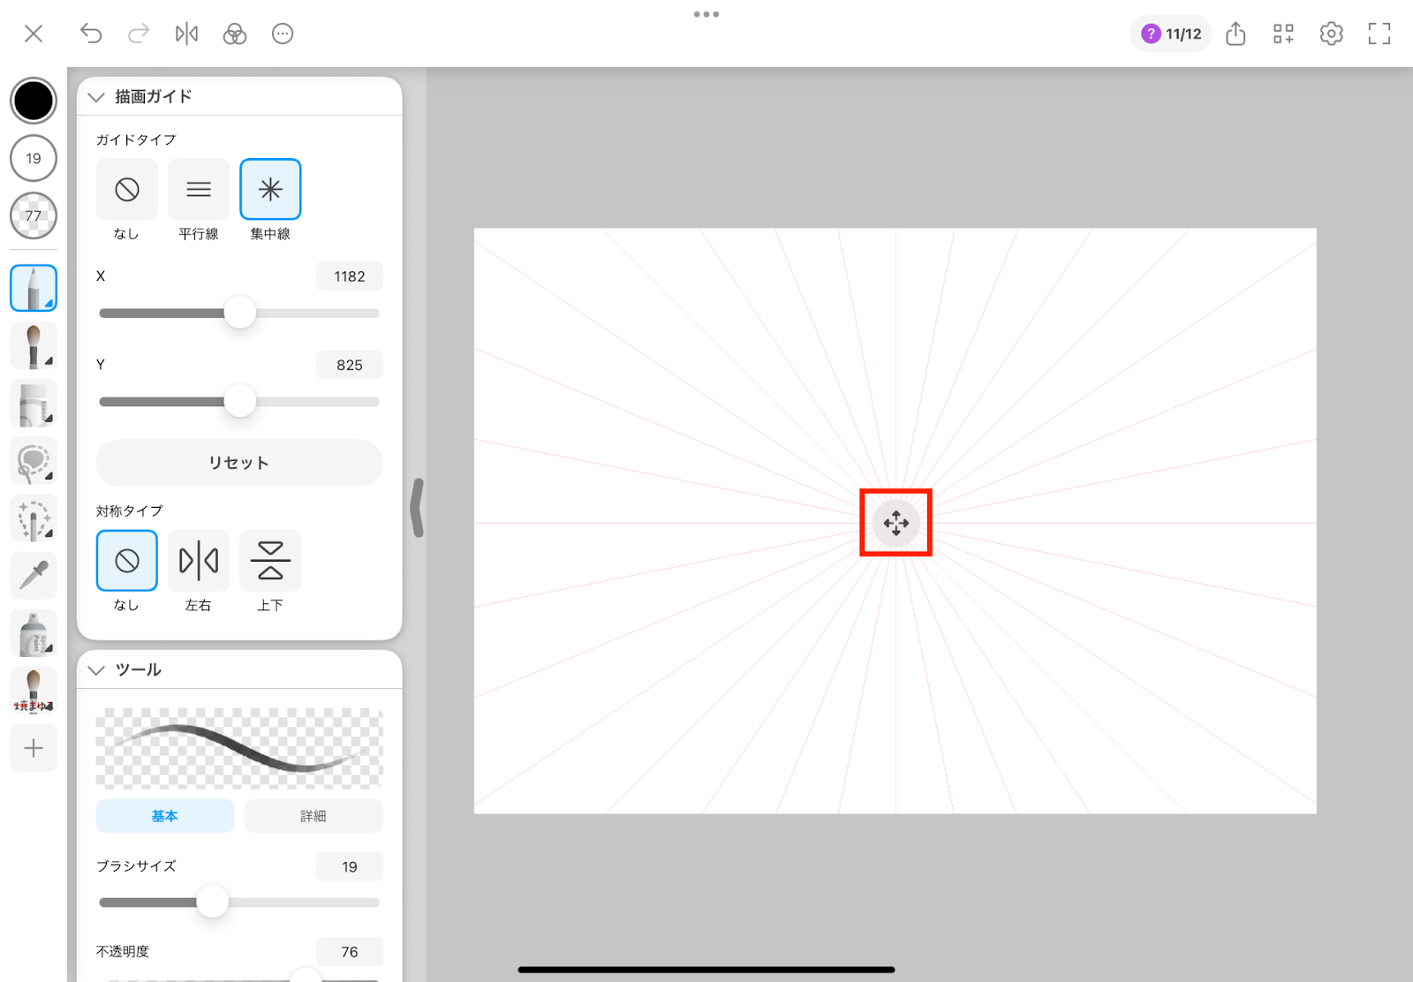
Task: Click the Y position slider
Action: pyautogui.click(x=239, y=401)
